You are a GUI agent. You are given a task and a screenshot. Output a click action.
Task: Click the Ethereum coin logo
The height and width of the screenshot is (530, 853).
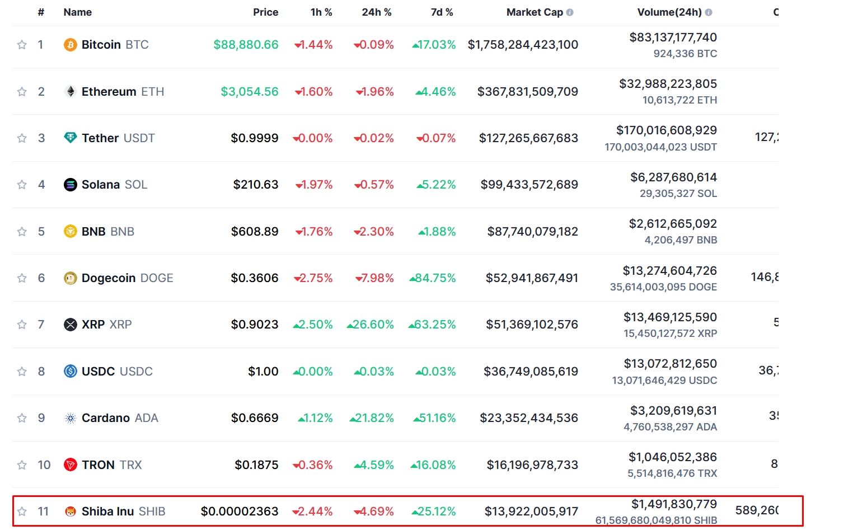point(70,91)
